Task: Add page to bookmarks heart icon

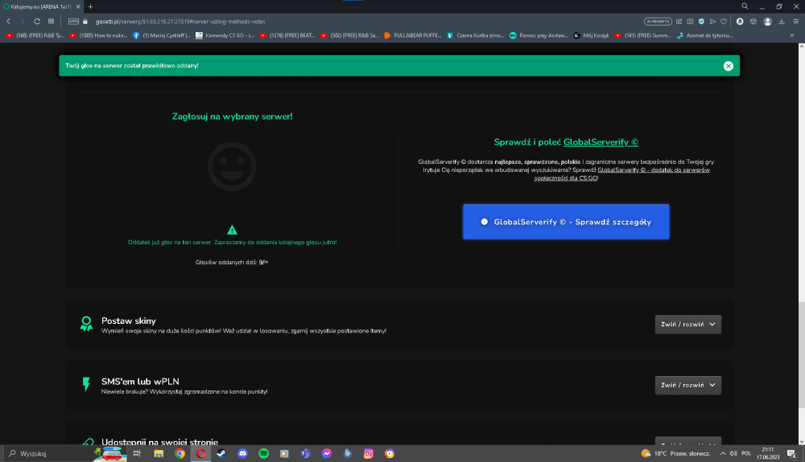Action: [724, 22]
